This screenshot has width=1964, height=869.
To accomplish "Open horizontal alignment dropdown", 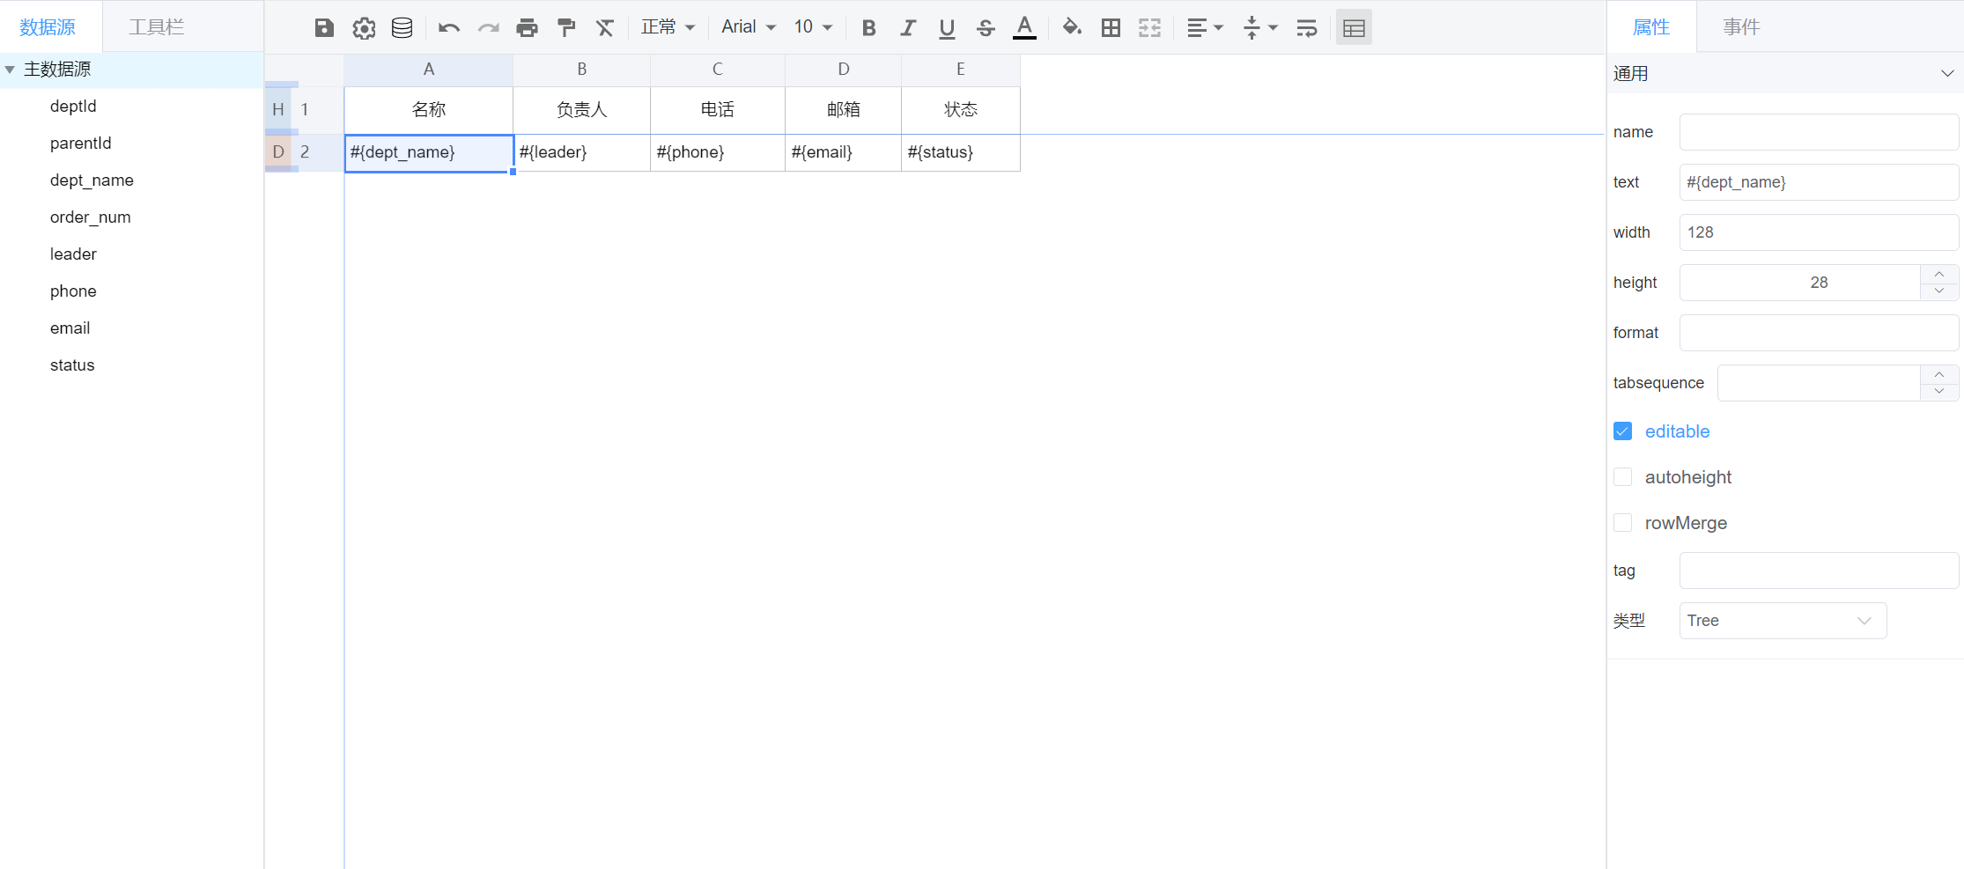I will click(1205, 27).
